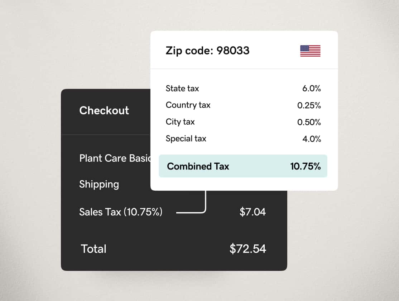The image size is (399, 301).
Task: Select the Zip code: 98033 heading
Action: [x=207, y=51]
